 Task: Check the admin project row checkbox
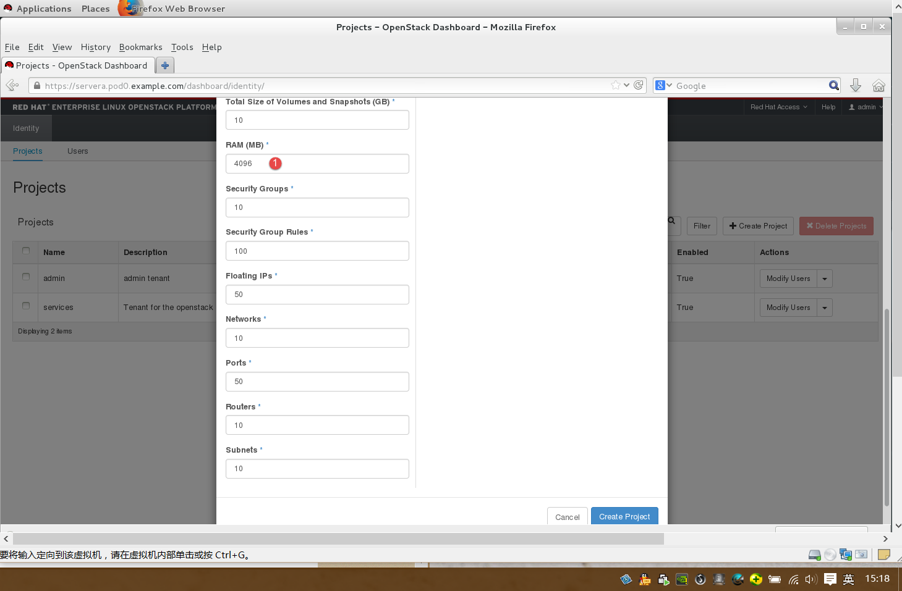(26, 277)
